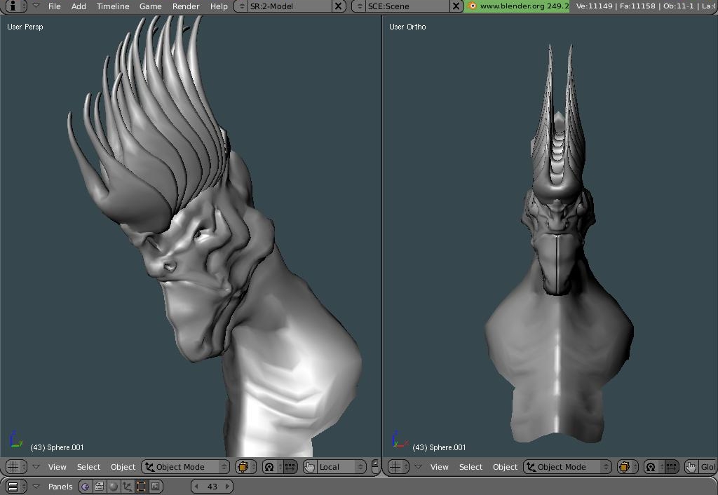Open the File menu

pyautogui.click(x=54, y=6)
